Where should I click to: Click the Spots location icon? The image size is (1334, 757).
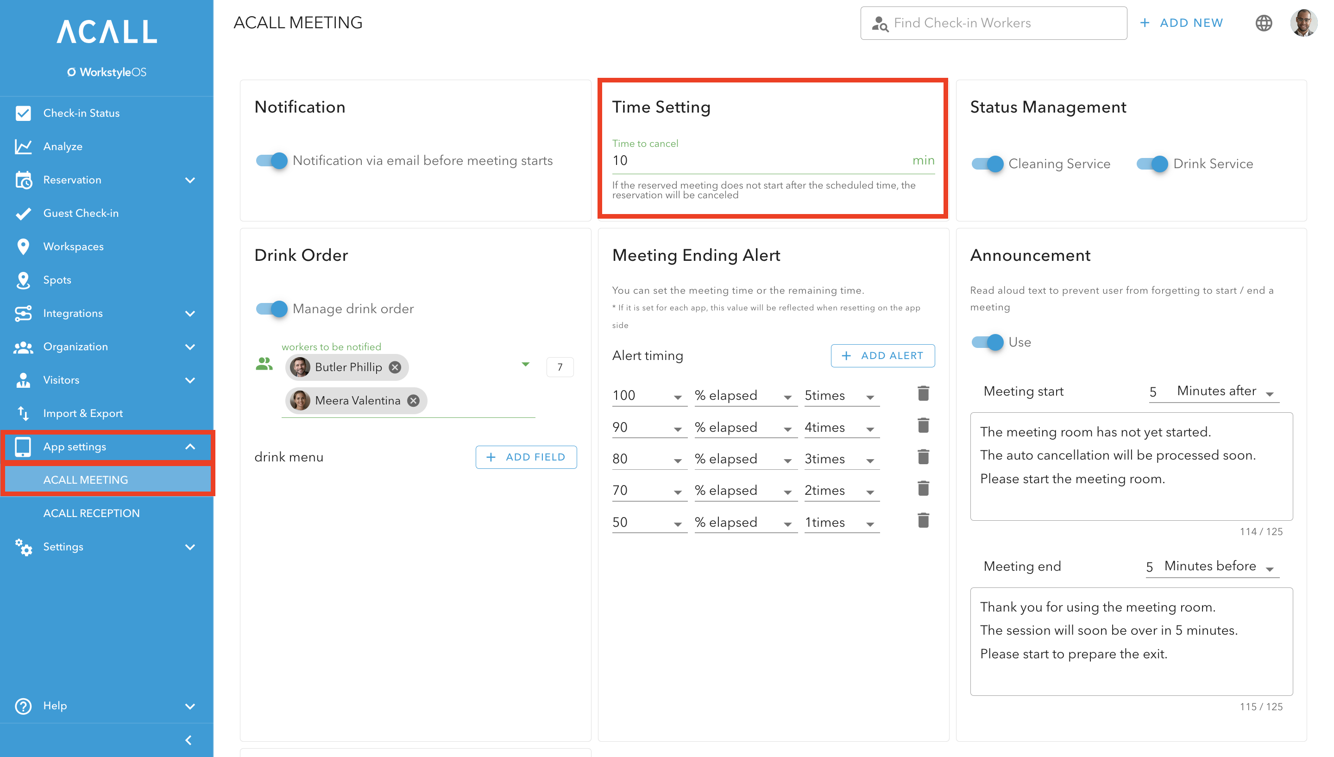(x=23, y=280)
